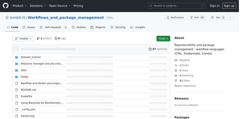Open the docker.png file
Screen dimensions: 241x119
[28, 116]
